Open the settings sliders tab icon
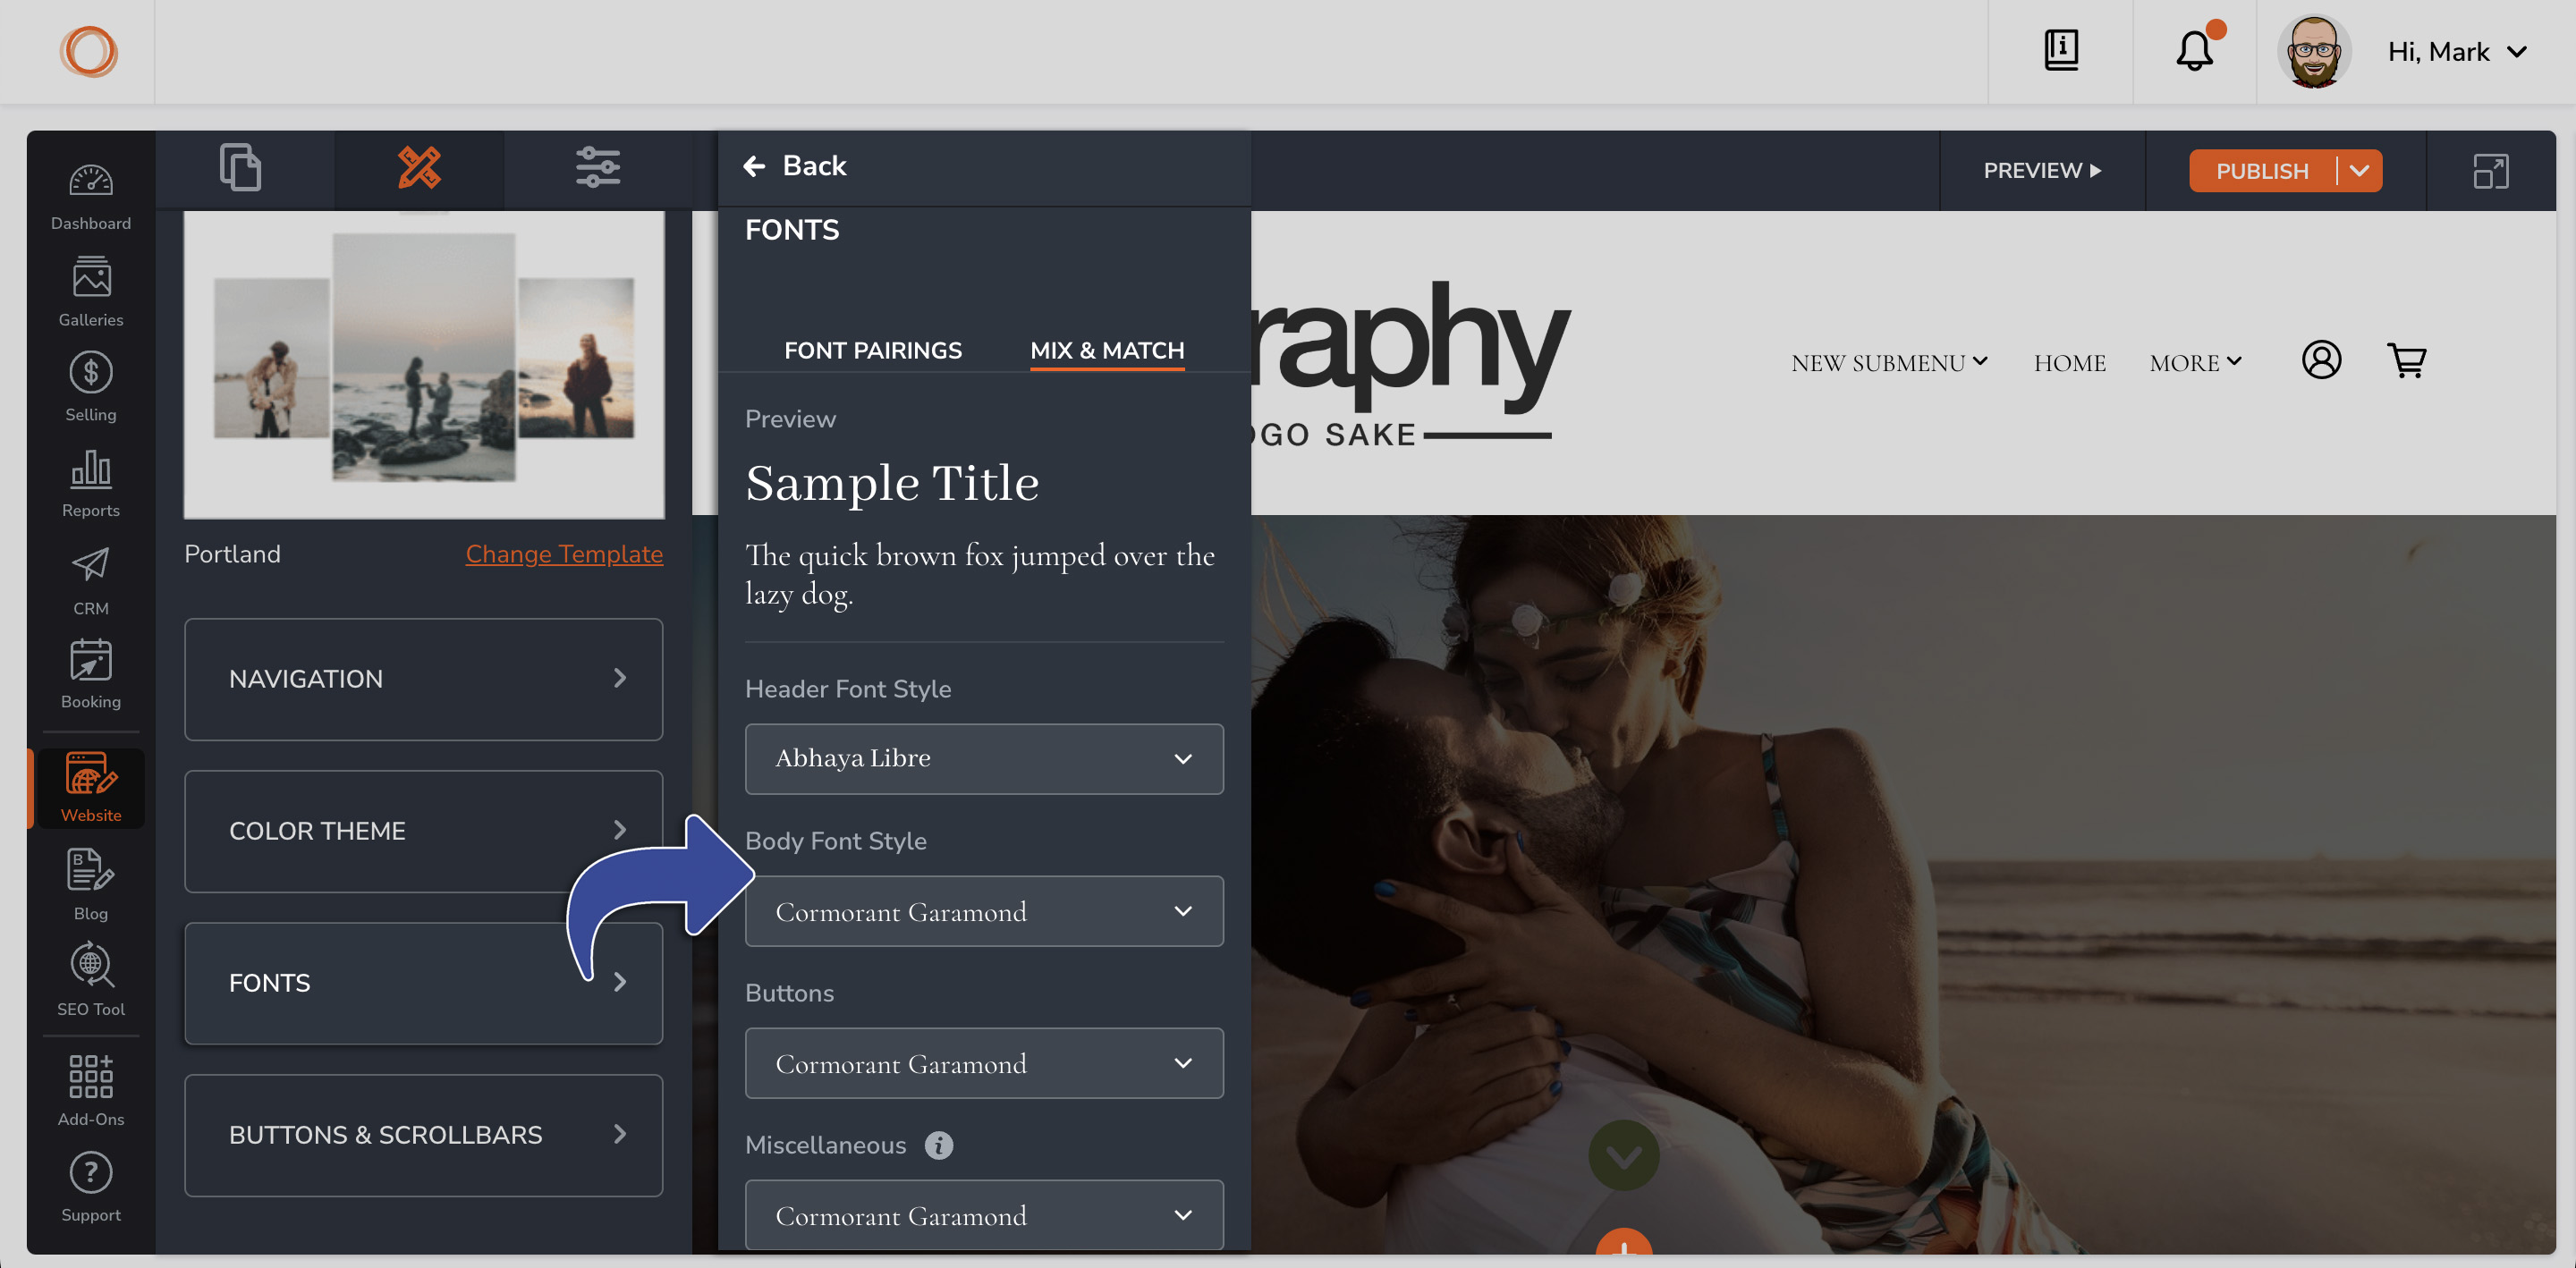The height and width of the screenshot is (1268, 2576). pos(598,168)
